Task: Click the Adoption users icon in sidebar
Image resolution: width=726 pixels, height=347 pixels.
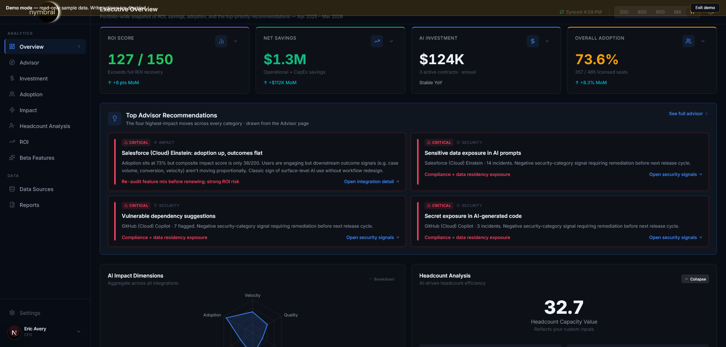Action: tap(12, 94)
